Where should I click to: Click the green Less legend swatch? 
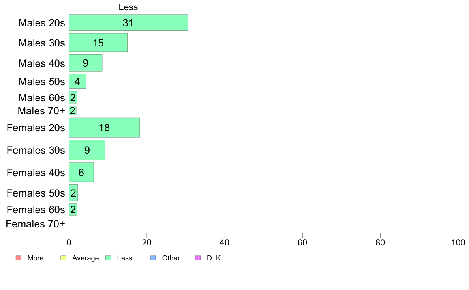[108, 258]
